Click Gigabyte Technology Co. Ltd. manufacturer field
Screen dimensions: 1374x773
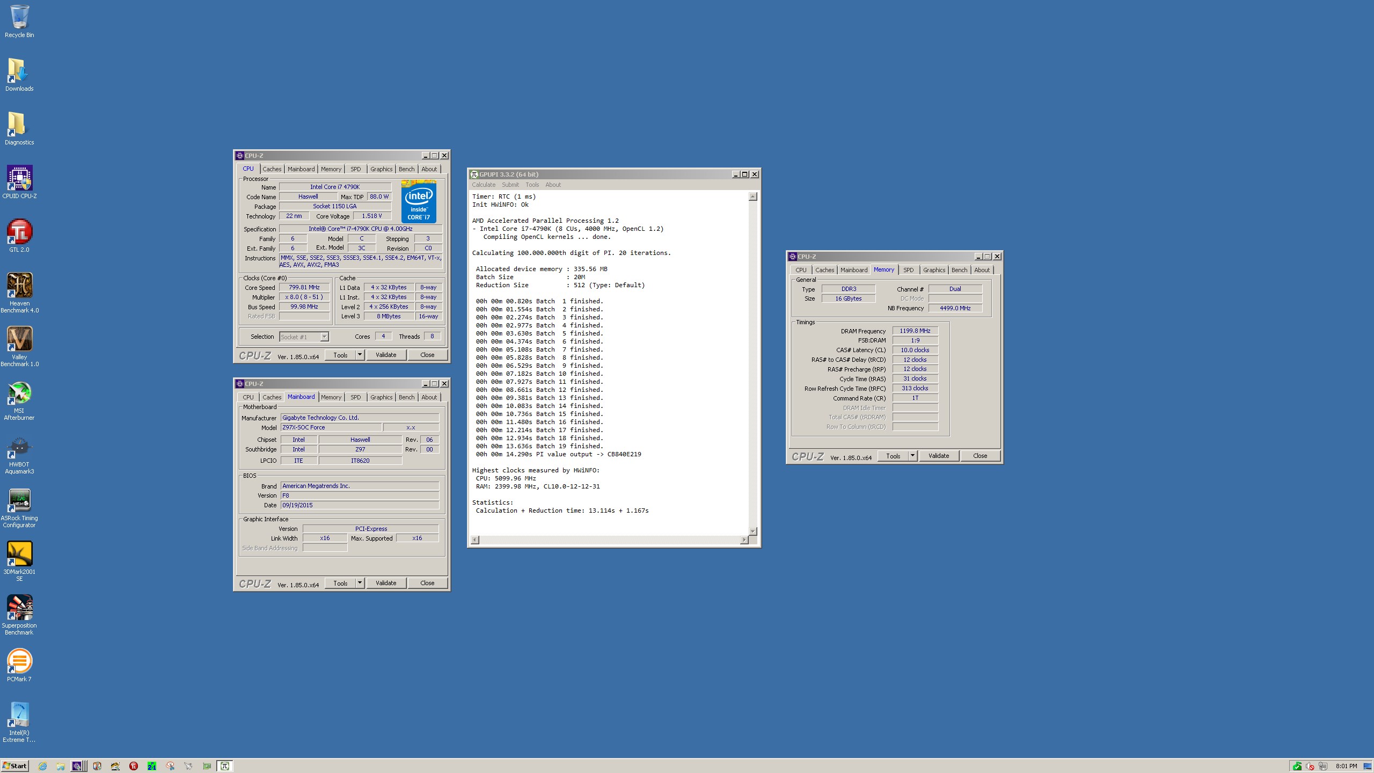click(360, 418)
